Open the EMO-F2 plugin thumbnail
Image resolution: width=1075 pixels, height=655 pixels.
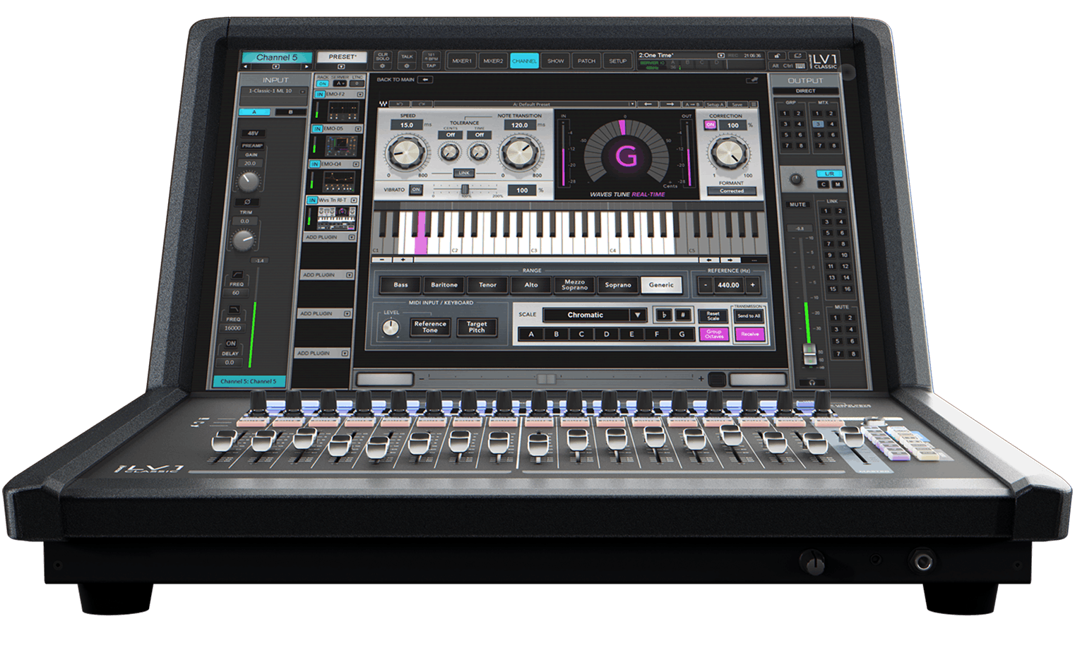coord(343,111)
